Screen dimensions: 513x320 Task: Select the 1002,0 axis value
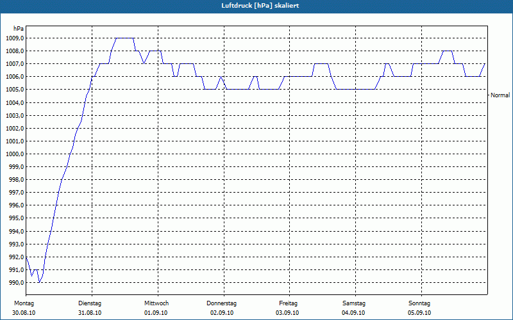point(15,129)
